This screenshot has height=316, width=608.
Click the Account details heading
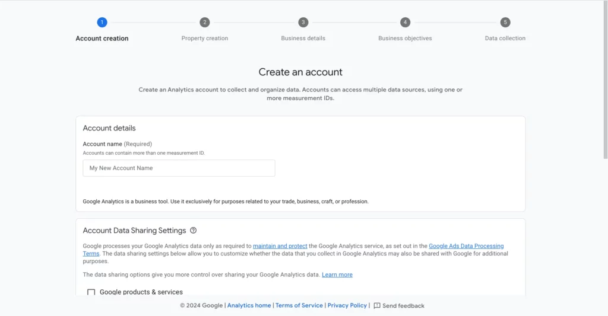click(x=109, y=128)
